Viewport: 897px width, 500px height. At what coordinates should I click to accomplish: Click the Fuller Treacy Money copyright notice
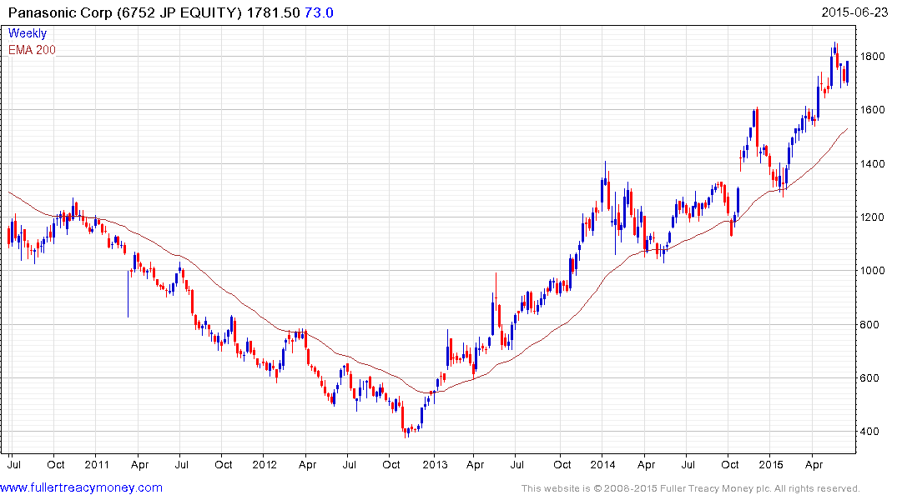(690, 488)
